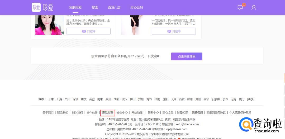Screen dimensions: 285x139
Task: Select city 重庆
Action: 84,99
